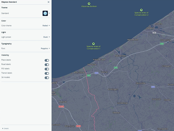Click the E40 shield near Bray-Dunes
The height and width of the screenshot is (131, 174).
point(89,75)
